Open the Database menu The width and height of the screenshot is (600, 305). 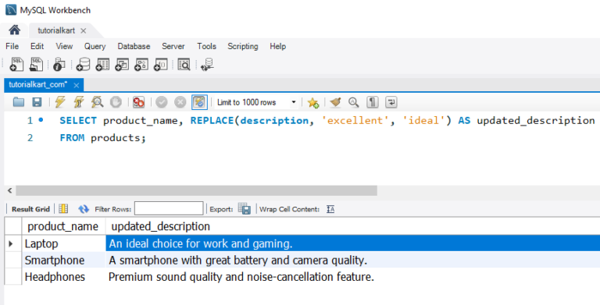134,46
